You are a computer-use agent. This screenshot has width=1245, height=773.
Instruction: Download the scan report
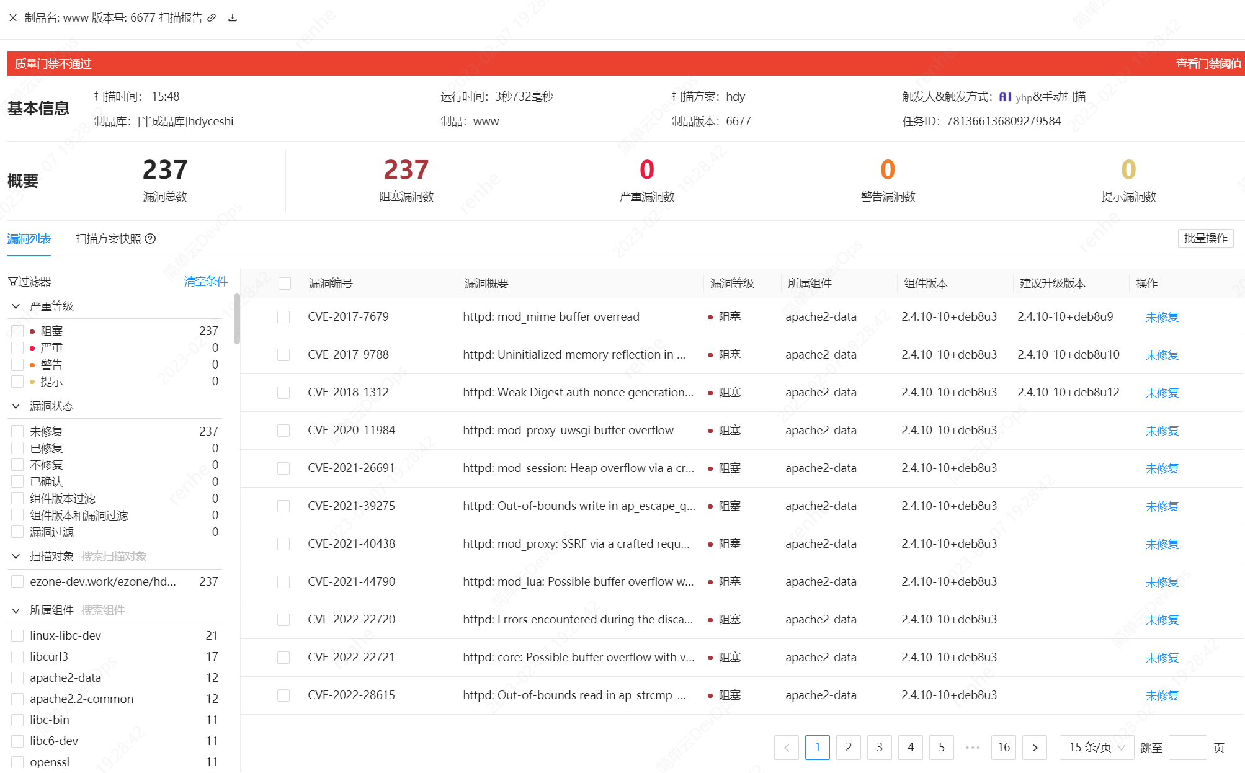click(x=233, y=18)
